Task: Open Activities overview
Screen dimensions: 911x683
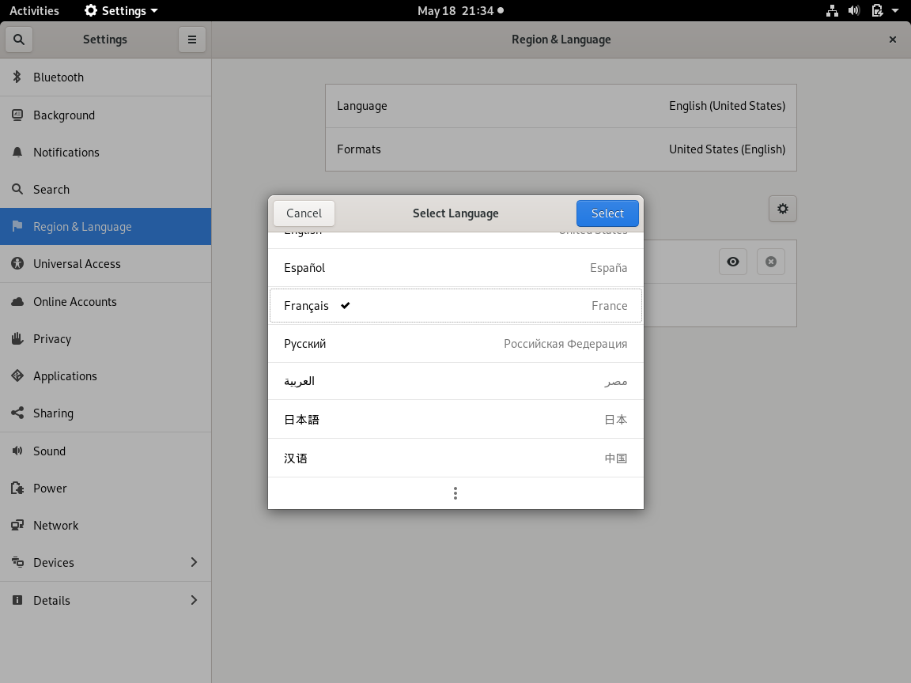Action: (x=34, y=11)
